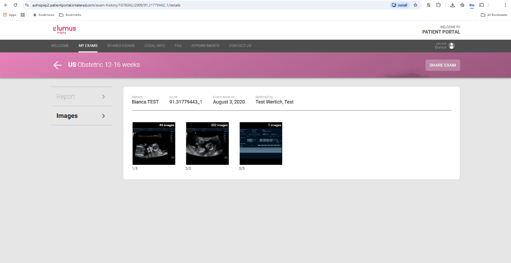511x263 pixels.
Task: Open Apps shortcut in bookmarks bar
Action: [10, 15]
